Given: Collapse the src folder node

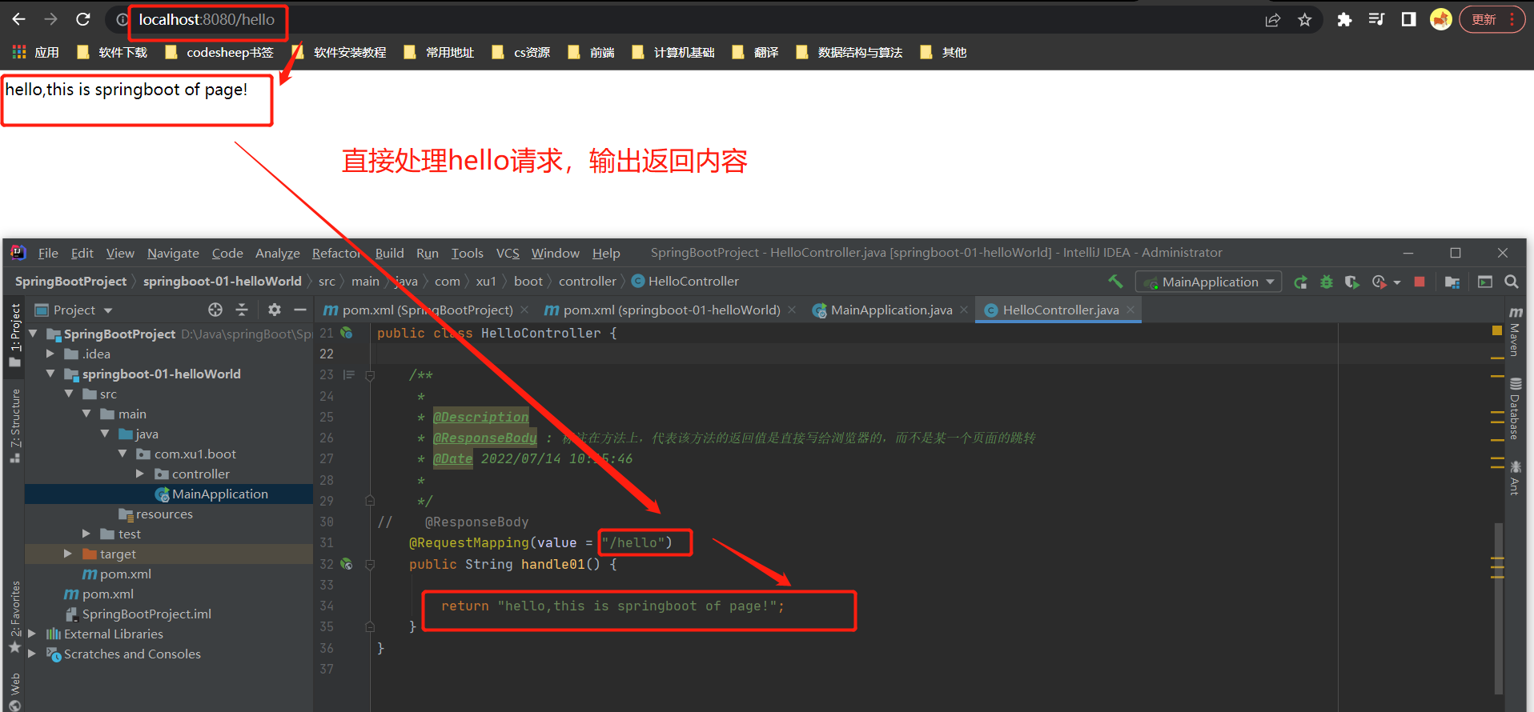Looking at the screenshot, I should point(69,394).
